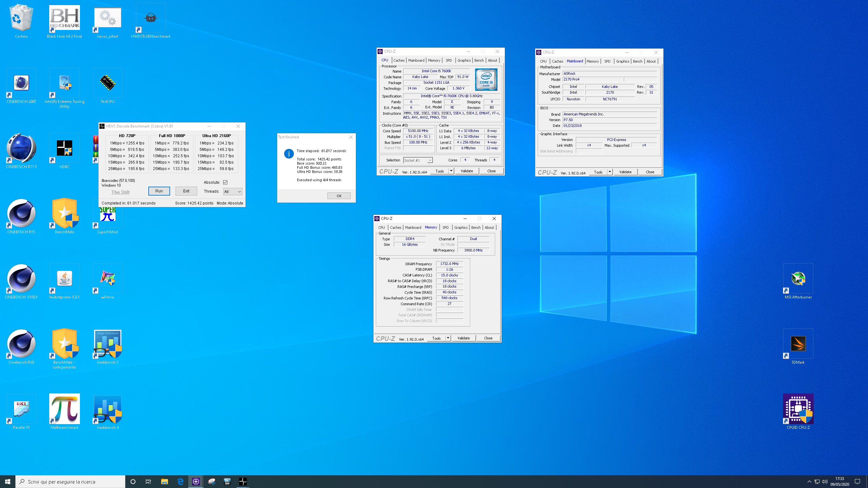Viewport: 868px width, 488px height.
Task: Launch hwbotprime-1.0.1 Java icon
Action: [x=64, y=282]
